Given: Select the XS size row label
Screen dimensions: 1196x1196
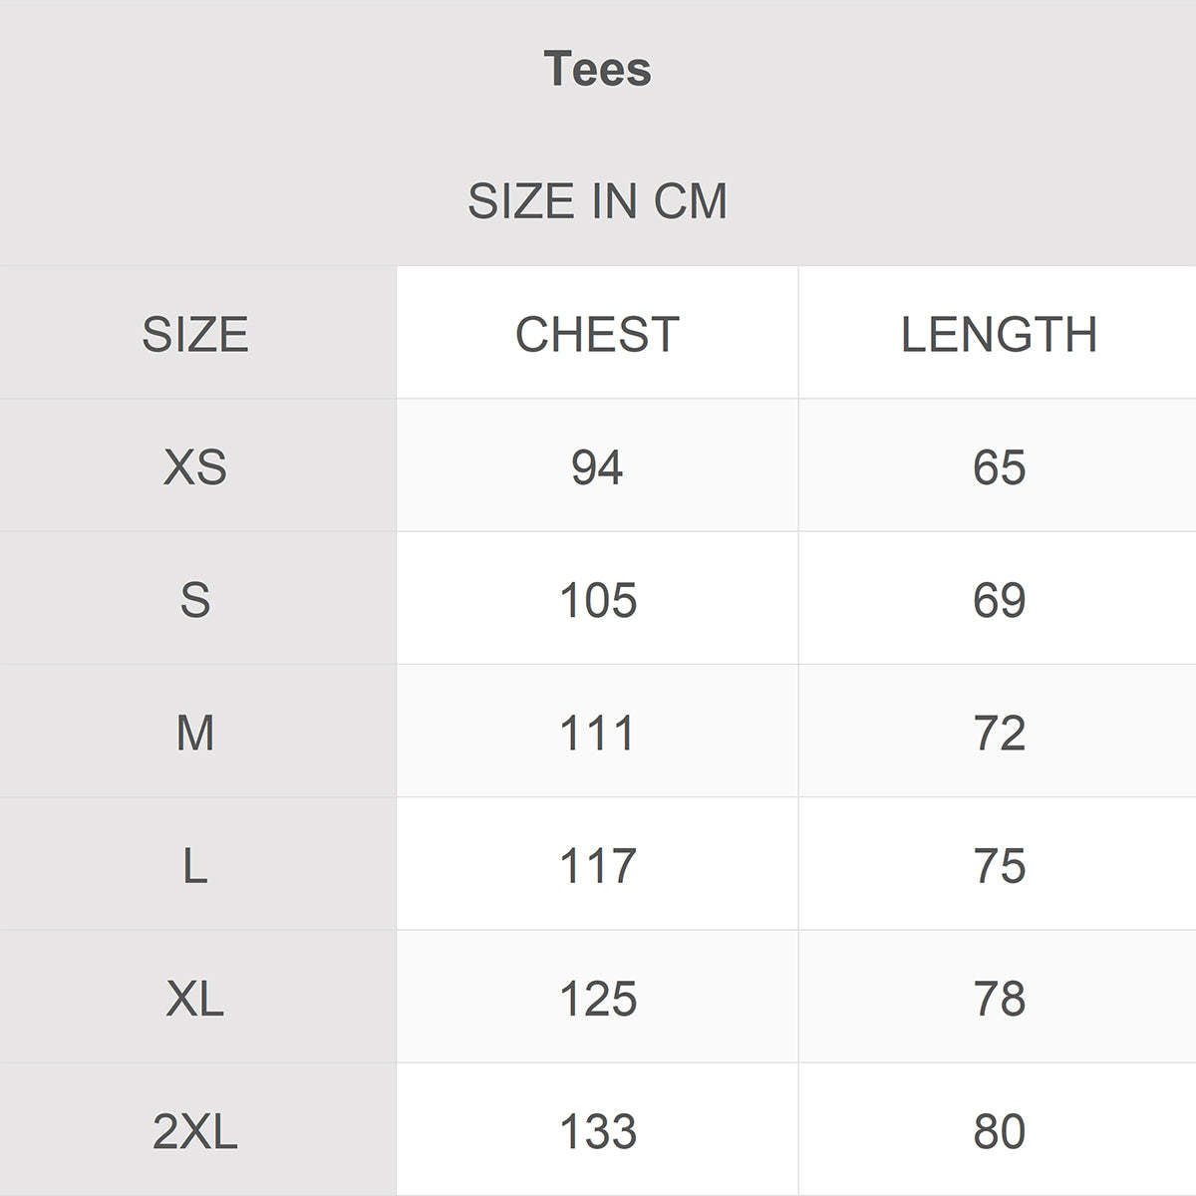Looking at the screenshot, I should (195, 466).
